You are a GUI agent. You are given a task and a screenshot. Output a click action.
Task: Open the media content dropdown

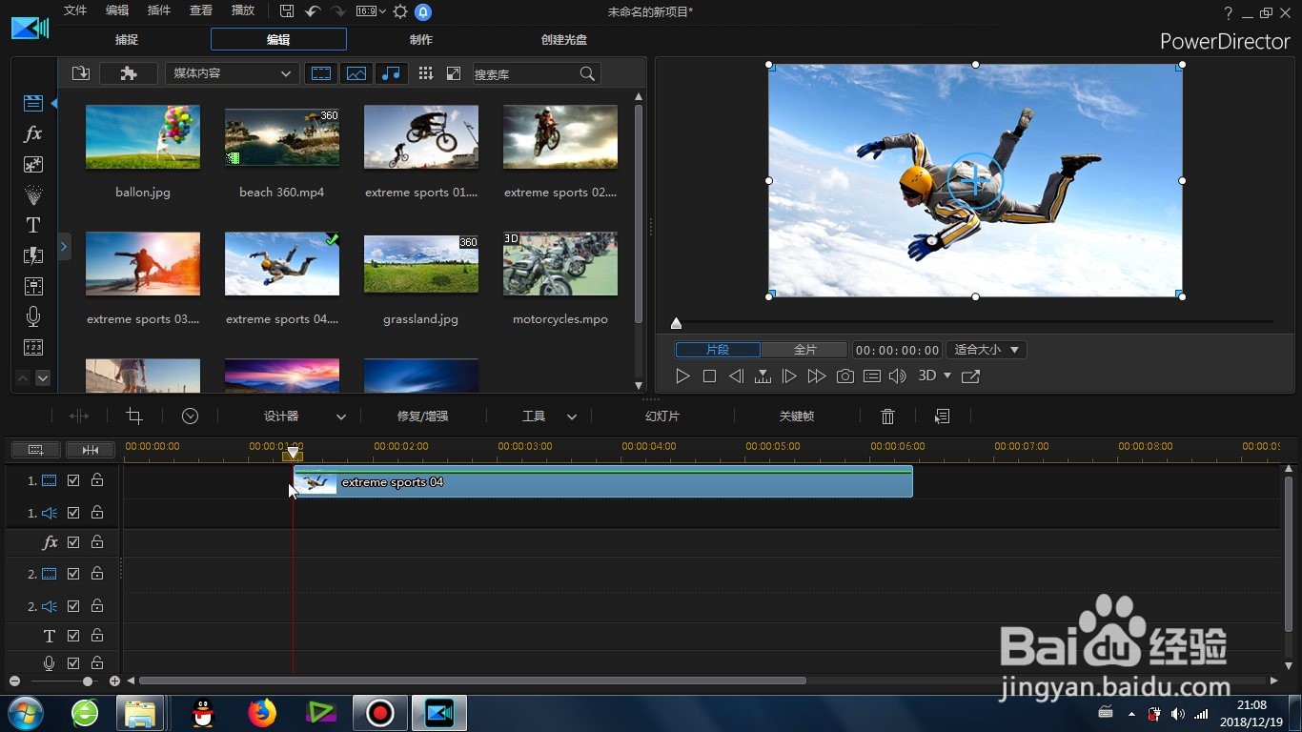point(232,73)
